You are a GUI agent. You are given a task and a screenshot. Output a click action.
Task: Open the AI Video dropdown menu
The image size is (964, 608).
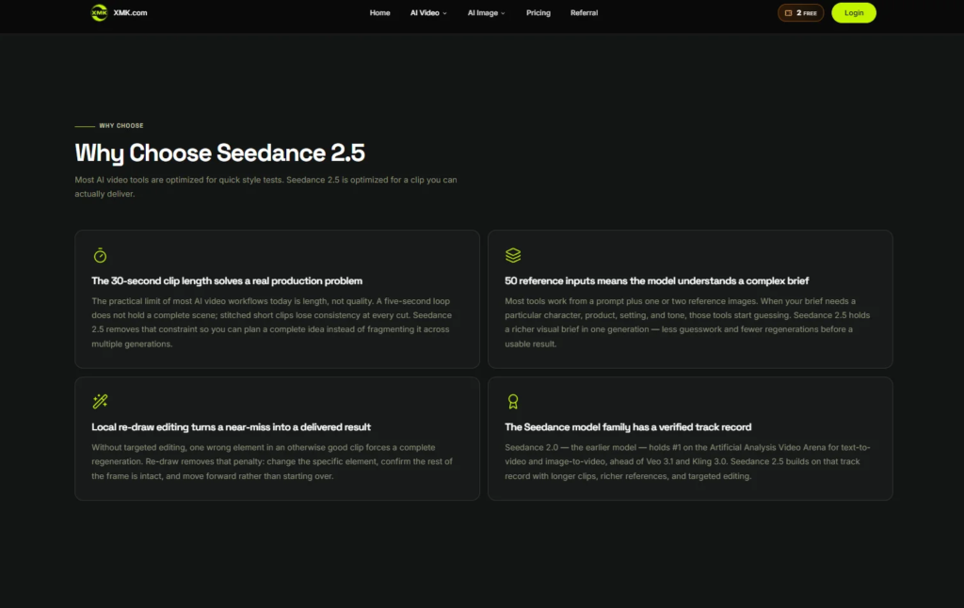(428, 13)
